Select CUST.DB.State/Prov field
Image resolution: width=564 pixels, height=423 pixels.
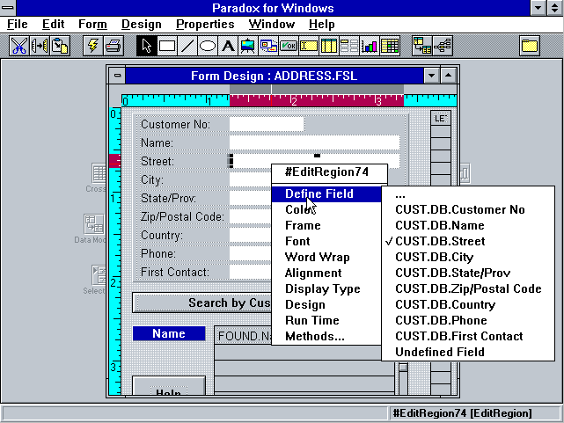click(468, 273)
